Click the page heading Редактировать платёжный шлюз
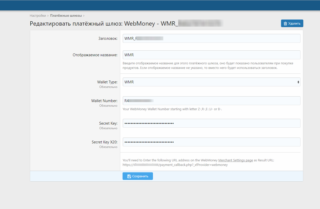The height and width of the screenshot is (209, 320). [126, 24]
